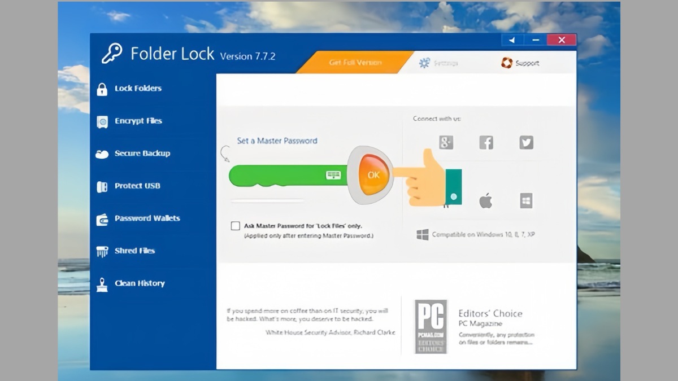Open the Twitter social icon

point(526,142)
